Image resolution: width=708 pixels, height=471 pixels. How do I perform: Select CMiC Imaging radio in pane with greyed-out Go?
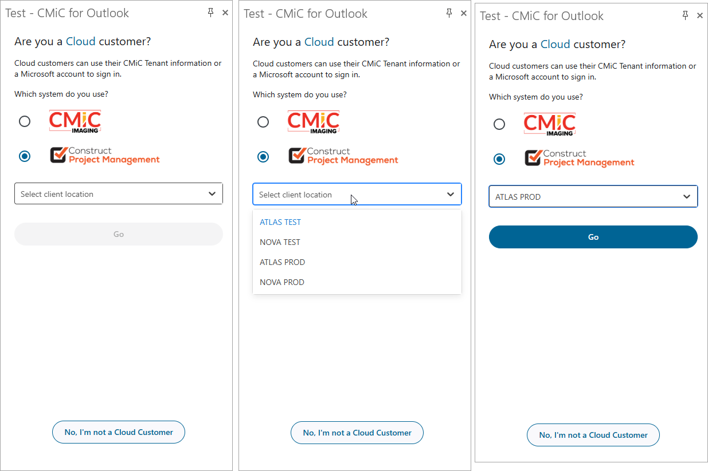25,121
